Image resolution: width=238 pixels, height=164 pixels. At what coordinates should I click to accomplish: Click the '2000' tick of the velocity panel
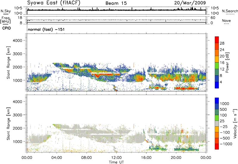[x=17, y=128]
